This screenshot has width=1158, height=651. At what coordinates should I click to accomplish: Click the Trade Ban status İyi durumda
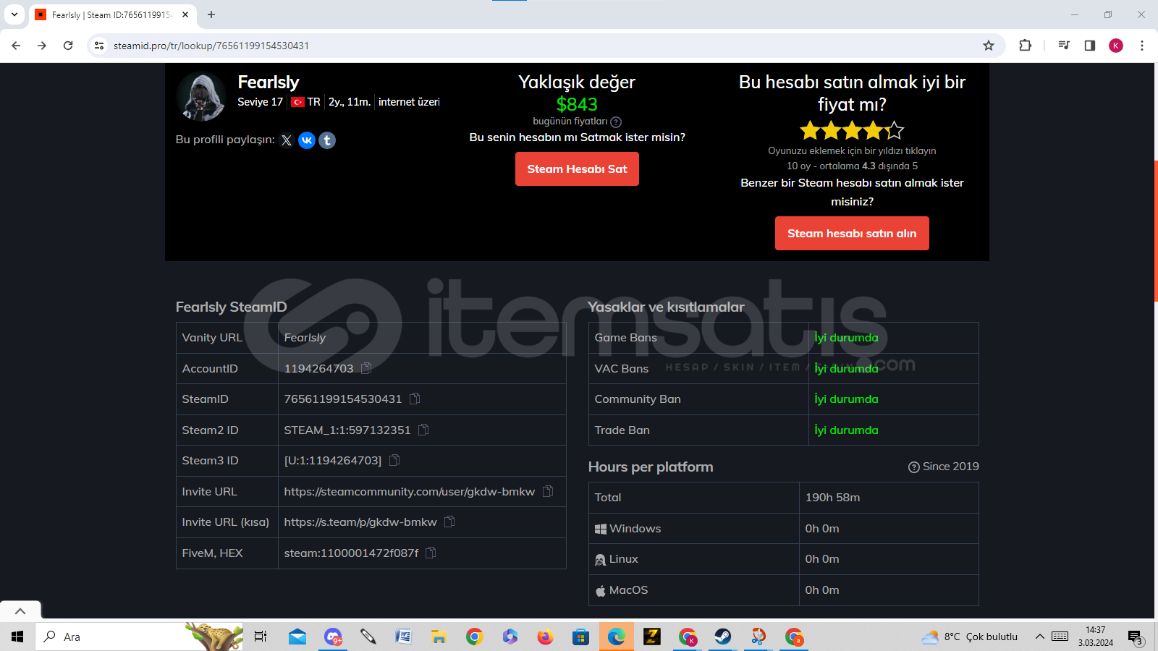[x=846, y=430]
